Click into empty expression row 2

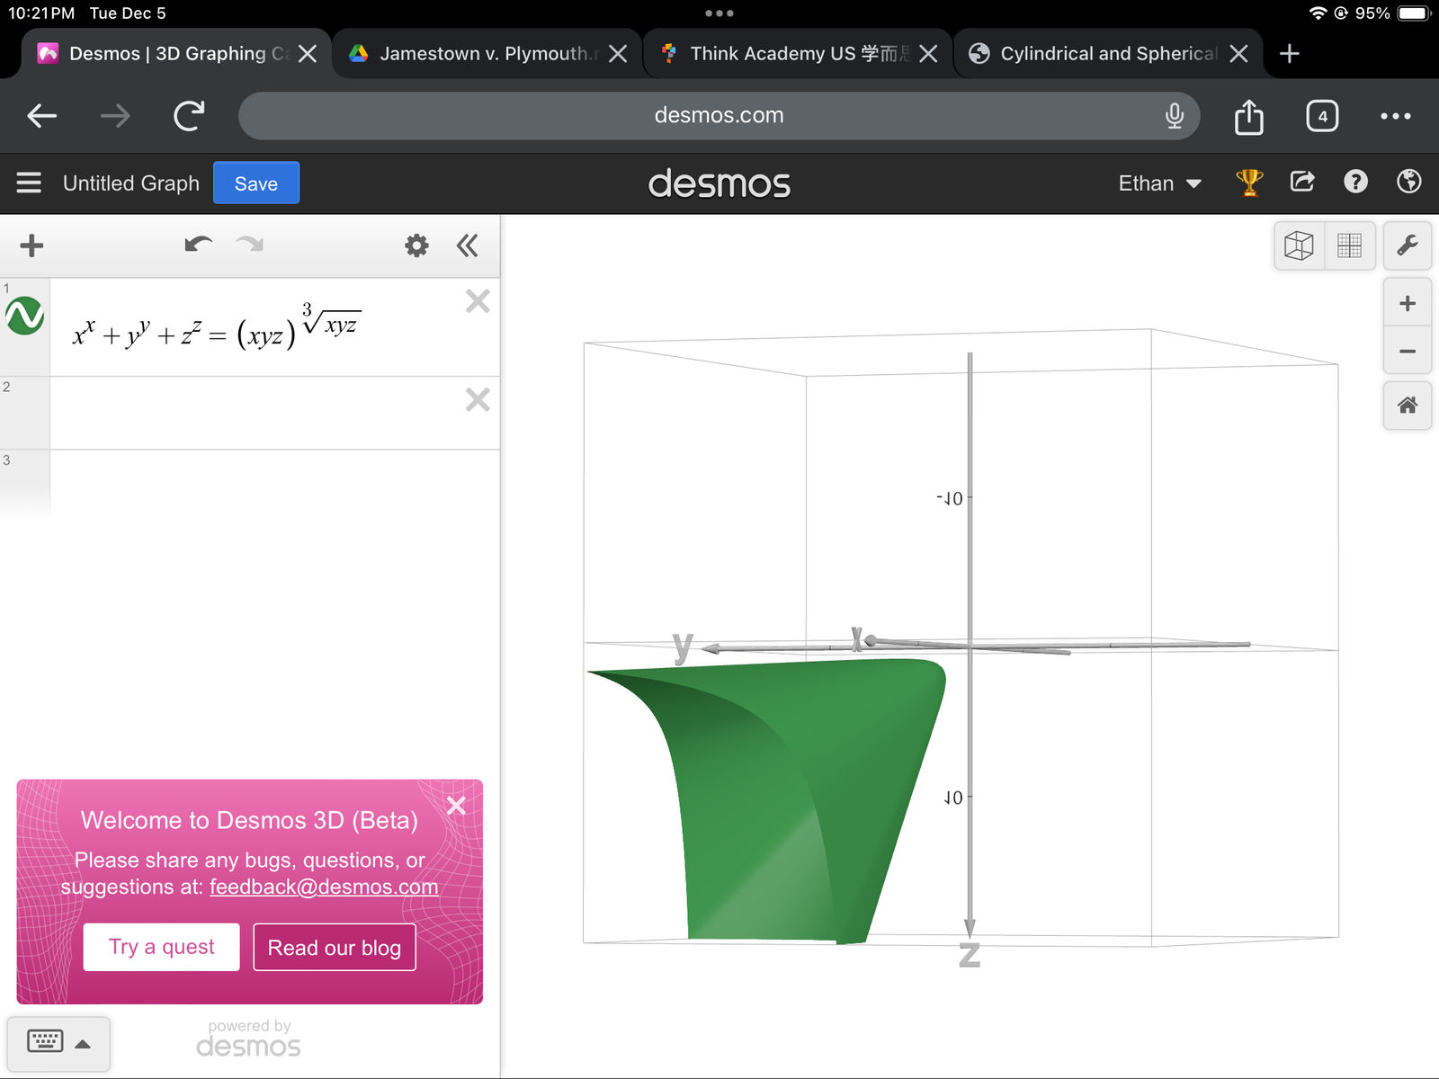(252, 413)
